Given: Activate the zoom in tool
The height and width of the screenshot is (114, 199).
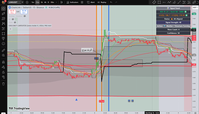Looking at the screenshot, I should pos(3,55).
